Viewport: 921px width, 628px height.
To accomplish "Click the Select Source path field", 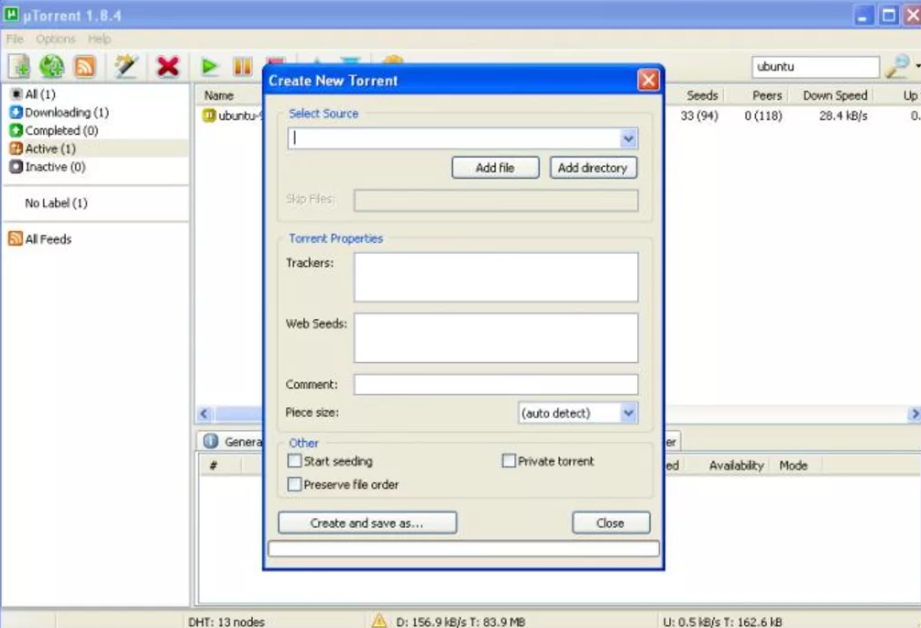I will [x=454, y=138].
